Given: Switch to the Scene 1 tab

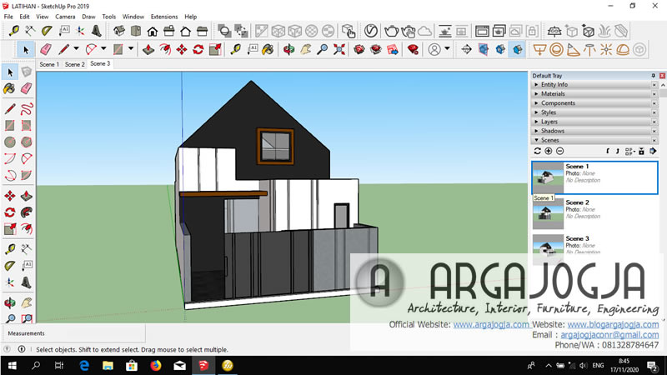Looking at the screenshot, I should coord(49,64).
